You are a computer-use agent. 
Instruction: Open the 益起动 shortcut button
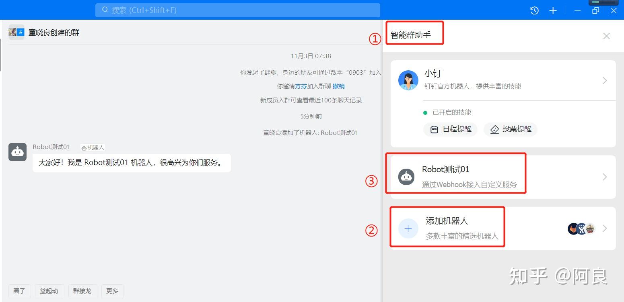pos(49,291)
